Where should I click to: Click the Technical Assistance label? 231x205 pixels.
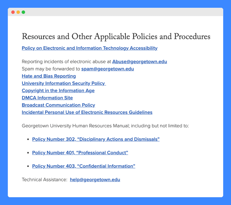point(45,180)
